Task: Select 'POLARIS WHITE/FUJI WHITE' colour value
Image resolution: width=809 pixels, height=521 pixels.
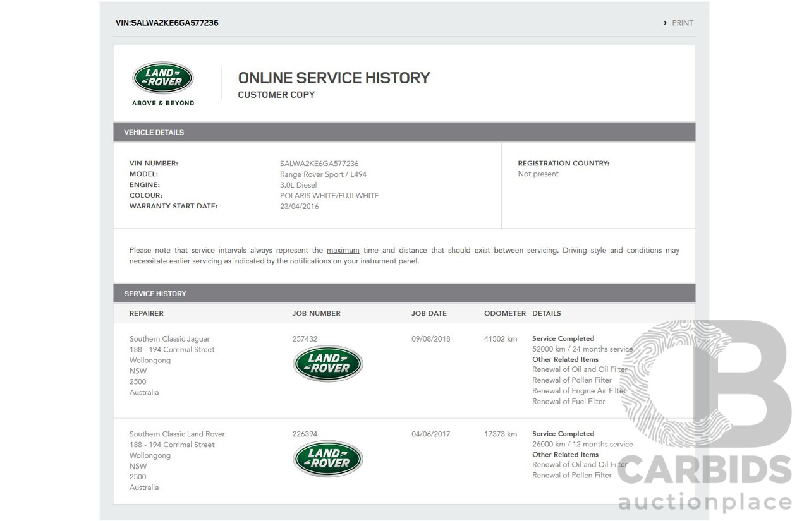Action: 329,196
